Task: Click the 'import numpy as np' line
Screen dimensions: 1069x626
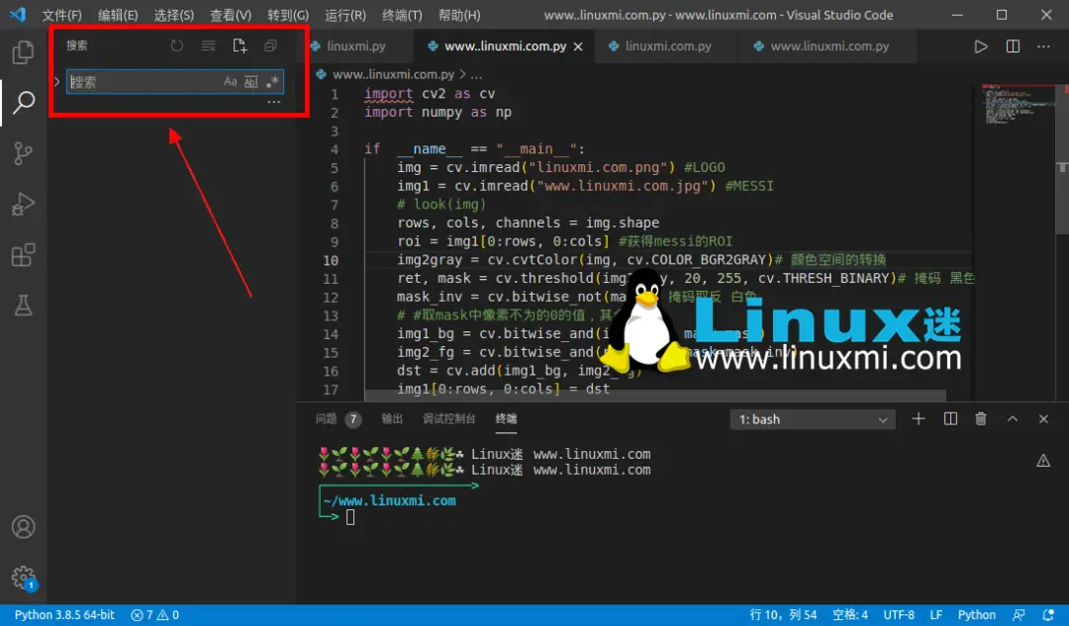Action: coord(437,113)
